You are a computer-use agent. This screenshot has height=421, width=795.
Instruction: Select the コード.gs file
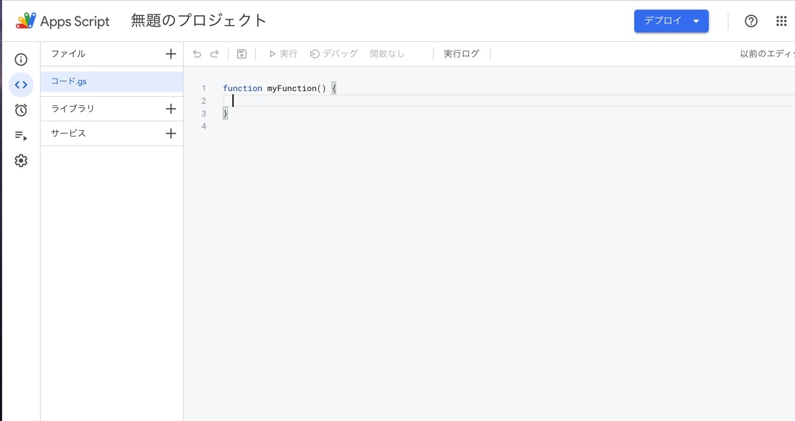[70, 81]
